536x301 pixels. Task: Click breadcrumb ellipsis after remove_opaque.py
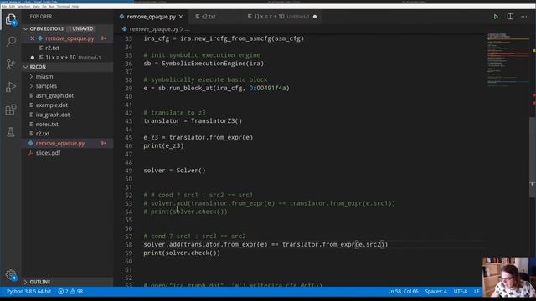coord(188,29)
